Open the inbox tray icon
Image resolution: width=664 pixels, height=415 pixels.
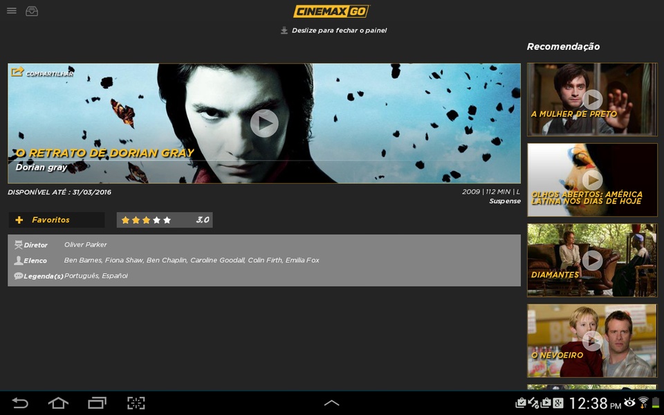point(32,11)
